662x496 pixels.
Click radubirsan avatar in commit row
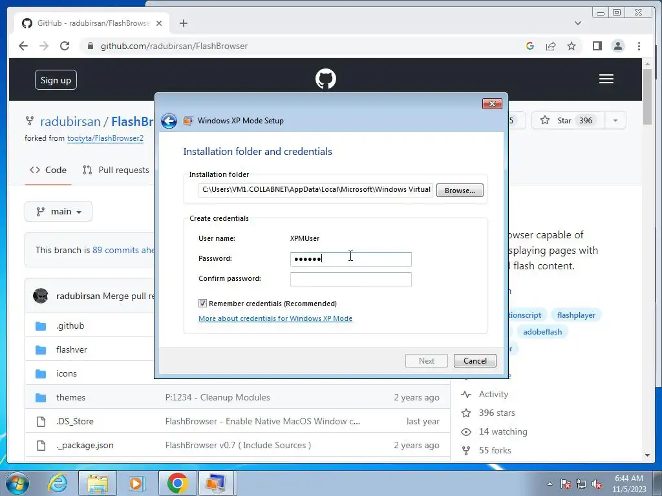[41, 296]
